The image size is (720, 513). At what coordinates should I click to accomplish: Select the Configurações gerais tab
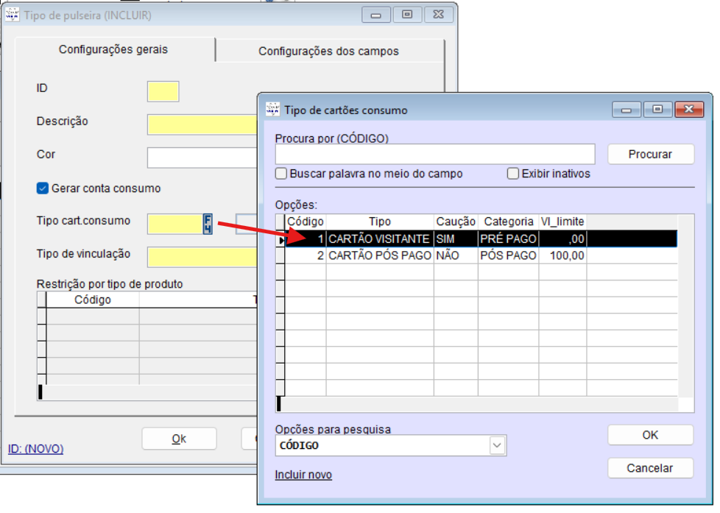[x=113, y=50]
